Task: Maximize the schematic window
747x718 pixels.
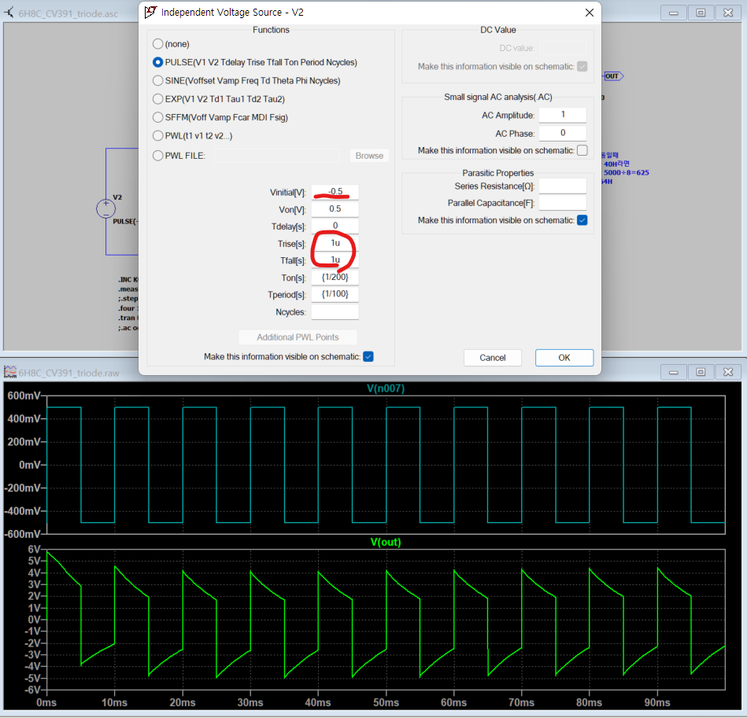Action: [700, 13]
